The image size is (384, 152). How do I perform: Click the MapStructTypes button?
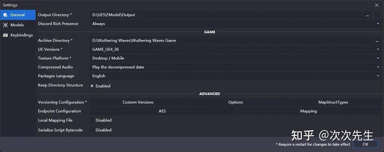point(333,102)
